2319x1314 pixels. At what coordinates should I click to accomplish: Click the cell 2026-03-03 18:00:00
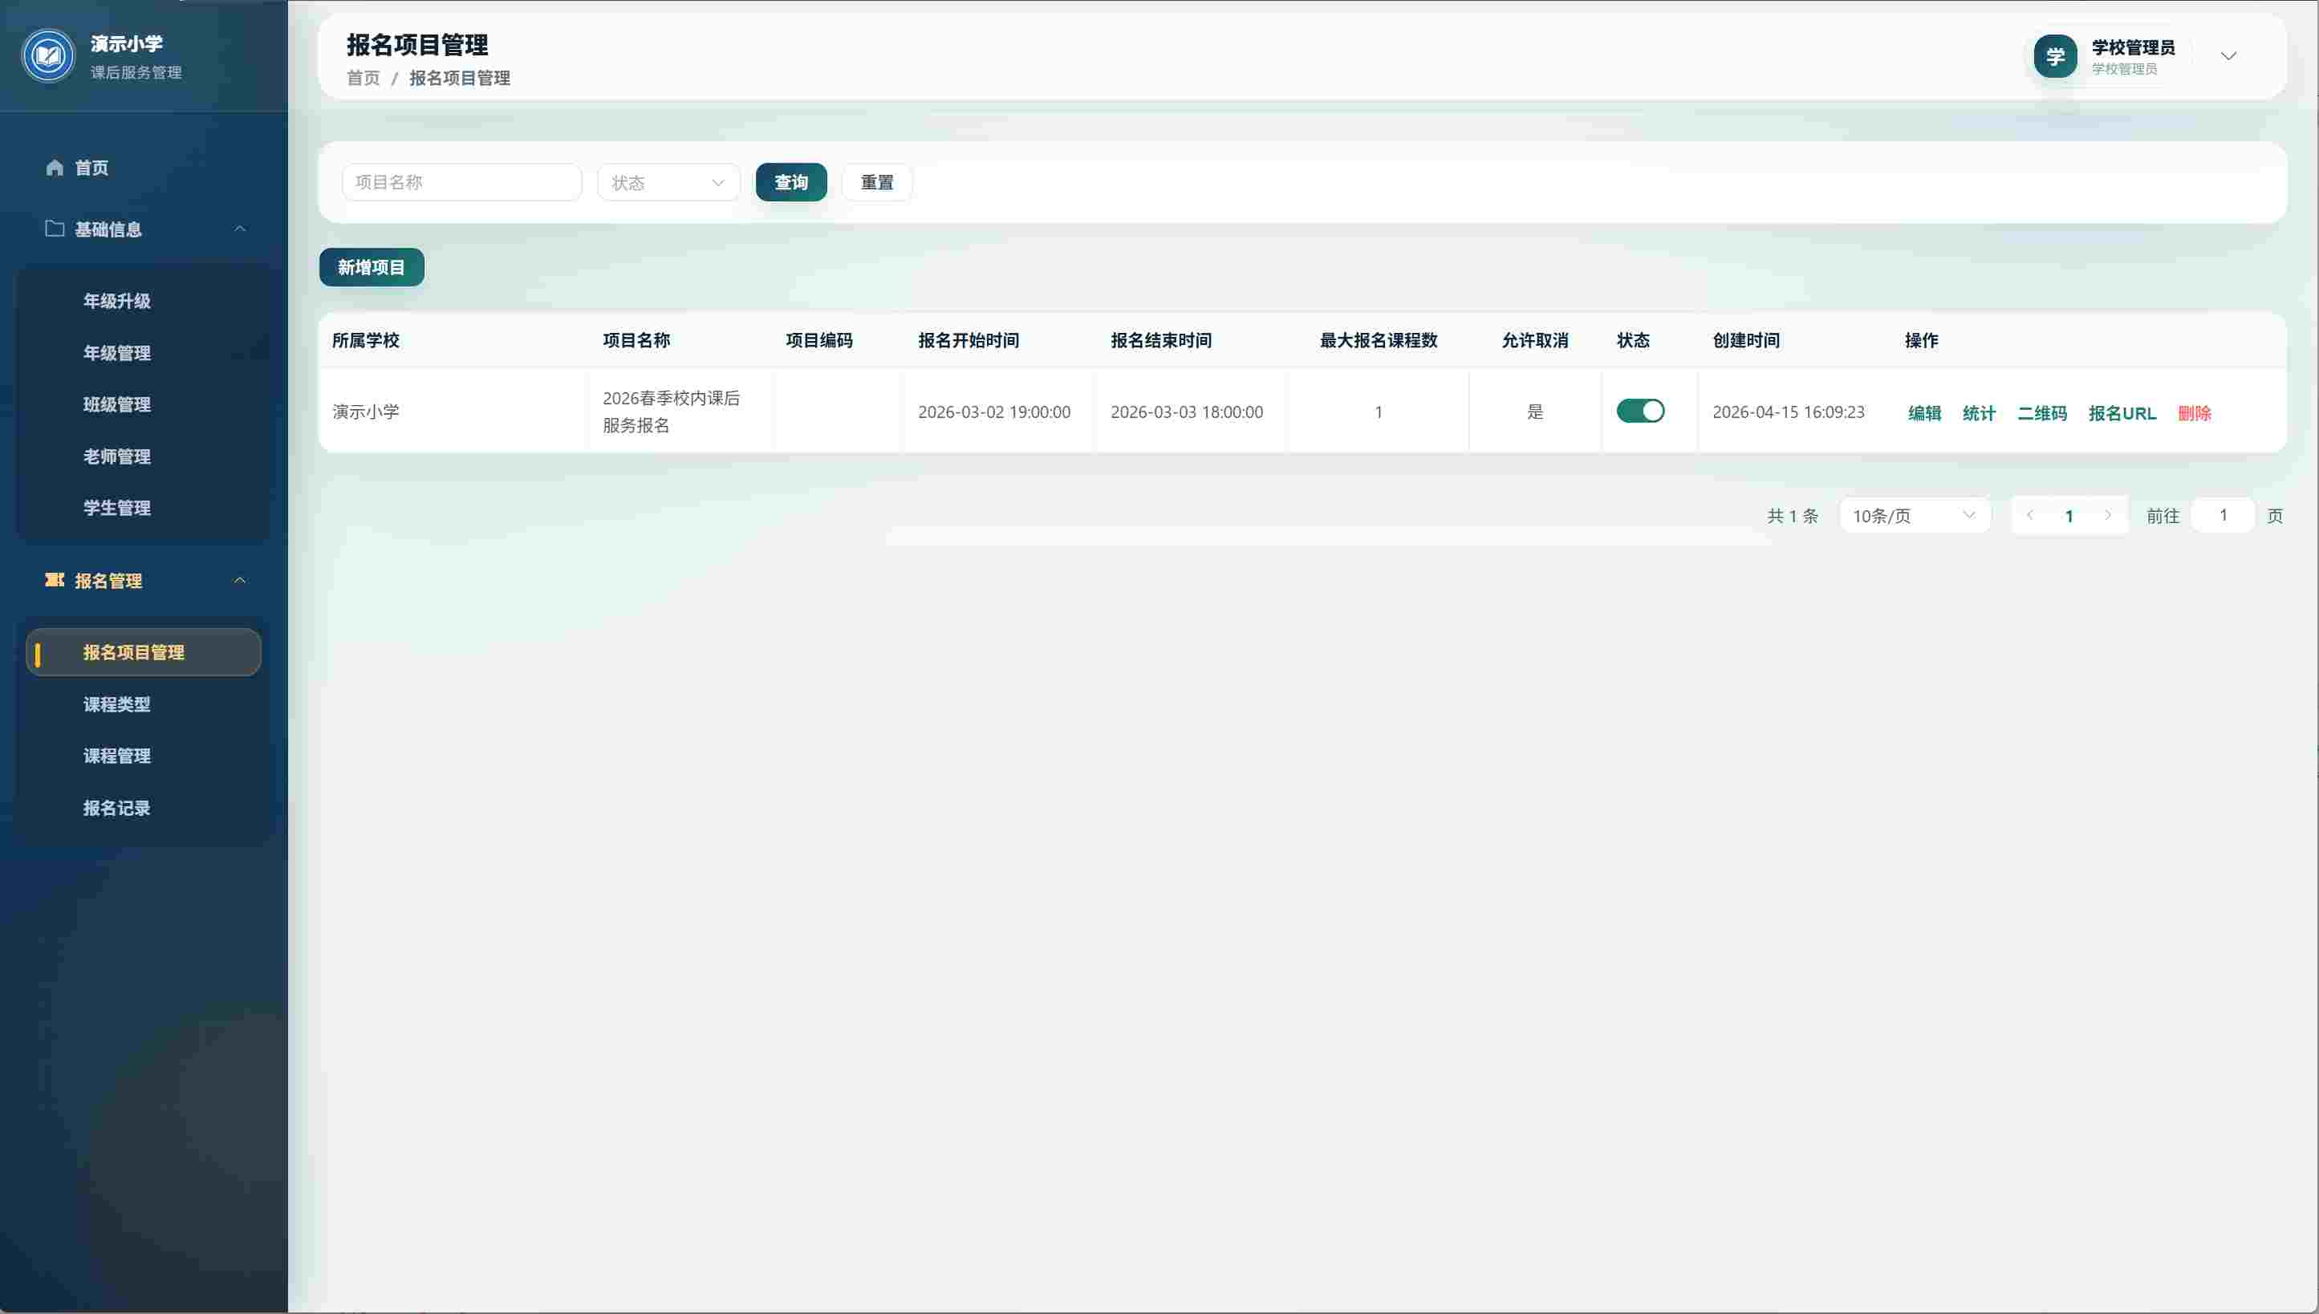1186,412
